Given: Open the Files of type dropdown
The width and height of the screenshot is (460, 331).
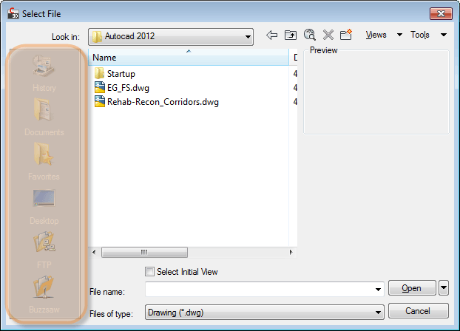Looking at the screenshot, I should pyautogui.click(x=265, y=313).
